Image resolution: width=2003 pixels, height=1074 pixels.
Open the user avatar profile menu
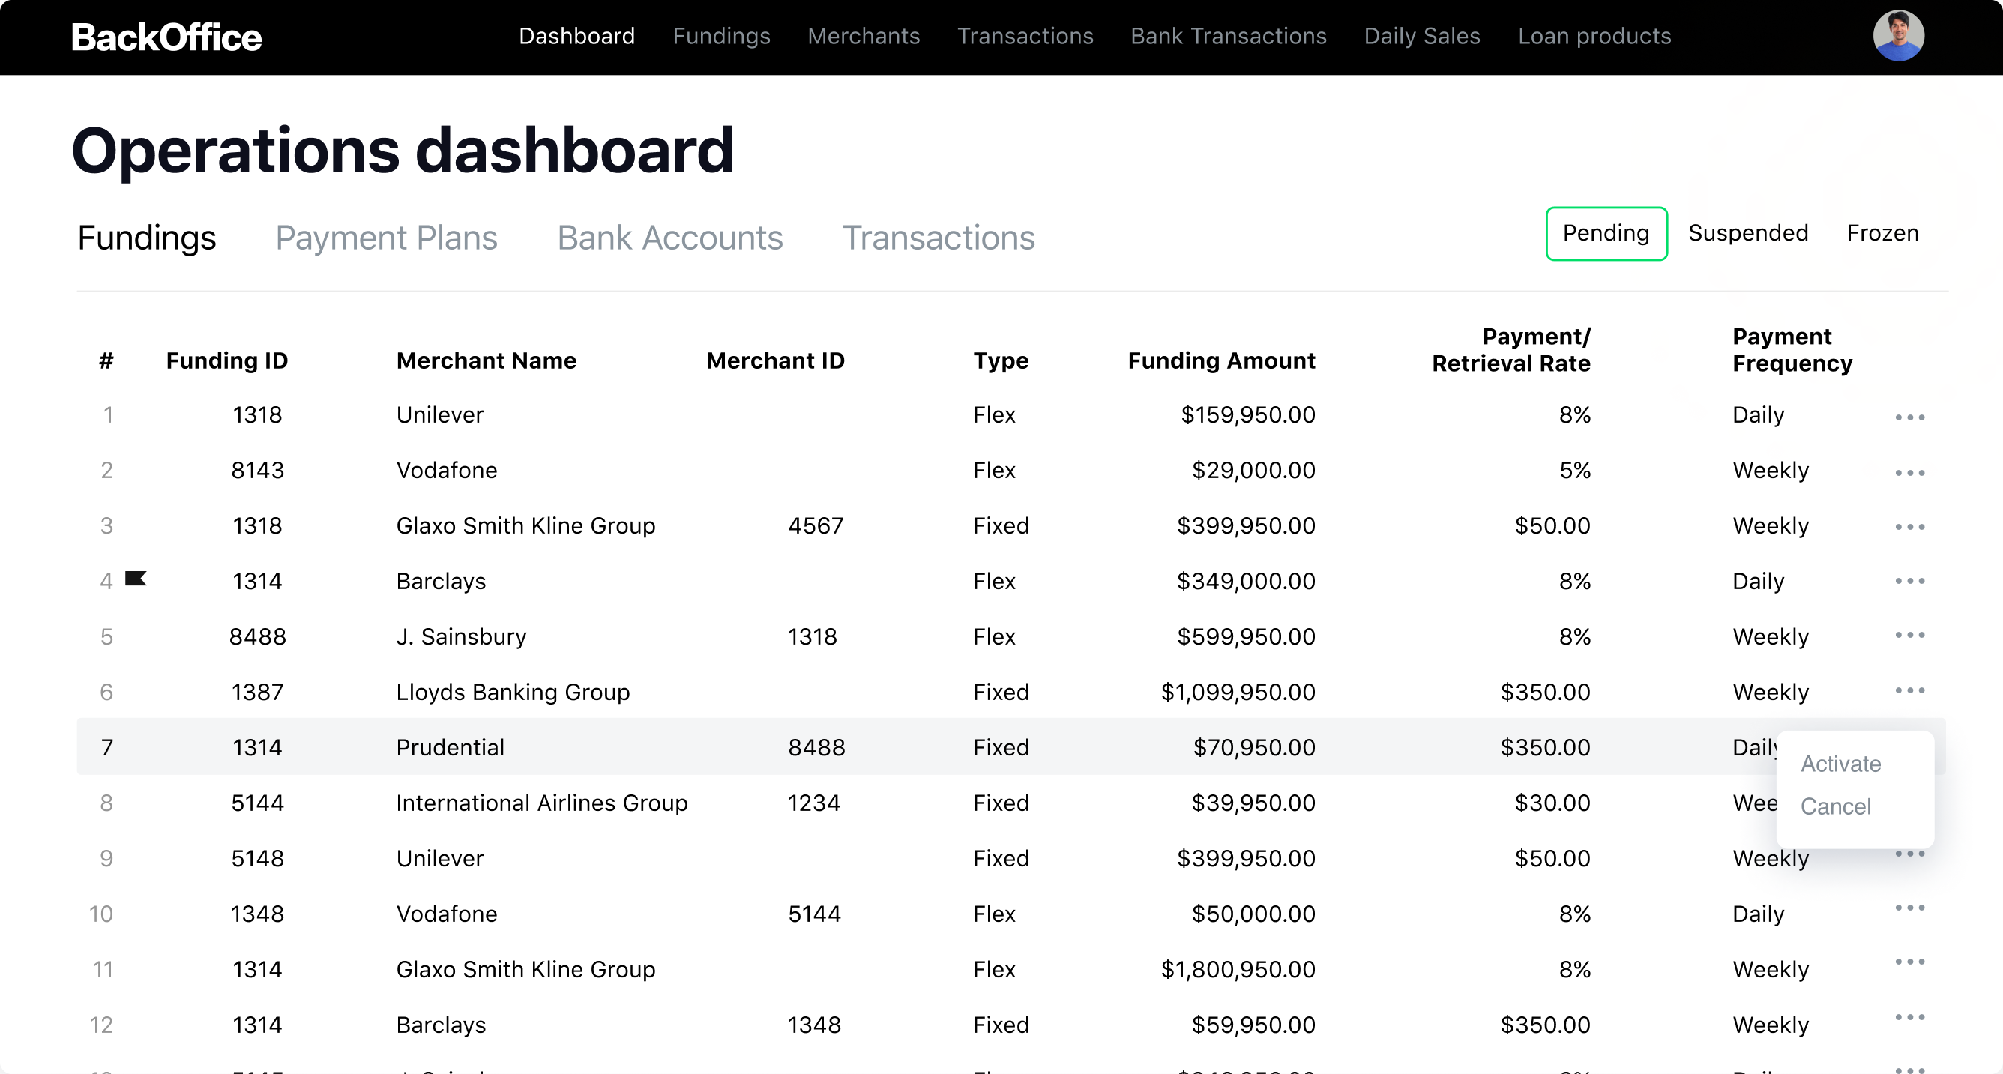click(x=1898, y=36)
